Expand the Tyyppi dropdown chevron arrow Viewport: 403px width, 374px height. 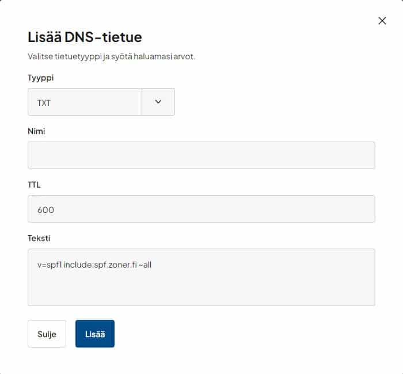pos(158,102)
